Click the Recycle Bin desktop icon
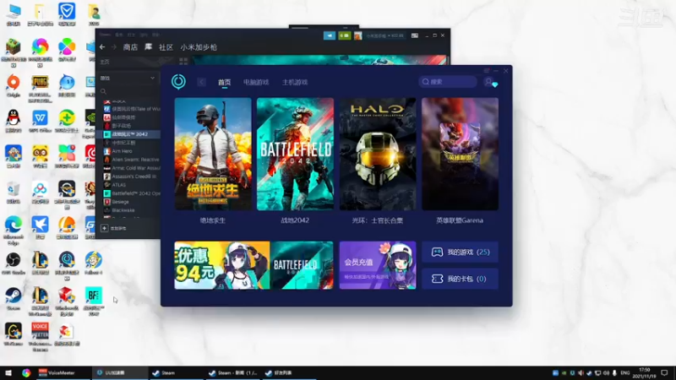 click(14, 193)
